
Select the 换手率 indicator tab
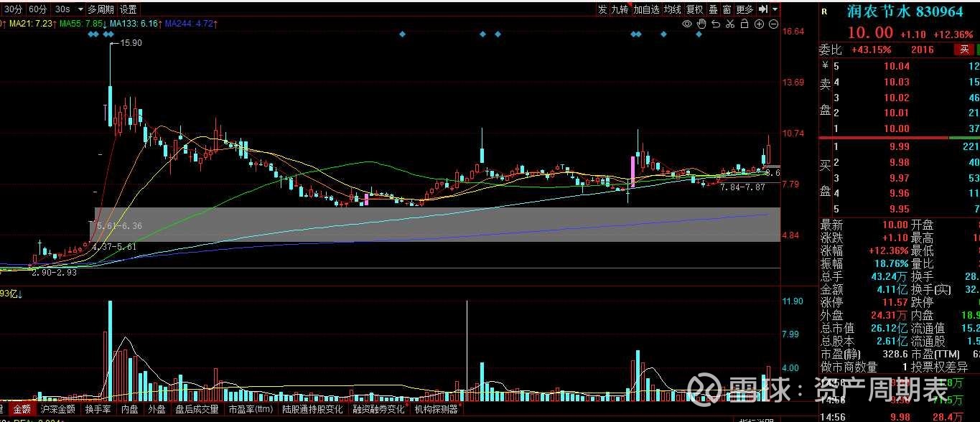[x=98, y=409]
